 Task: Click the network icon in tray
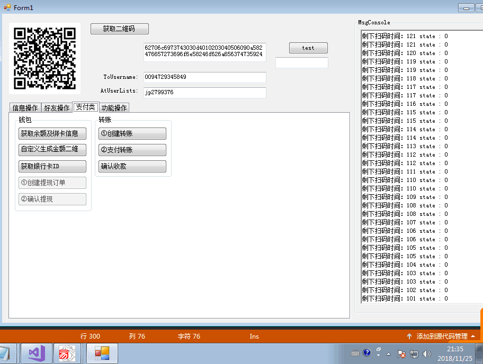(x=414, y=354)
